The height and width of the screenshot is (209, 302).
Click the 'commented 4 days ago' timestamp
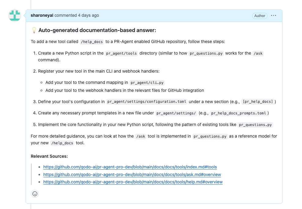click(x=77, y=15)
